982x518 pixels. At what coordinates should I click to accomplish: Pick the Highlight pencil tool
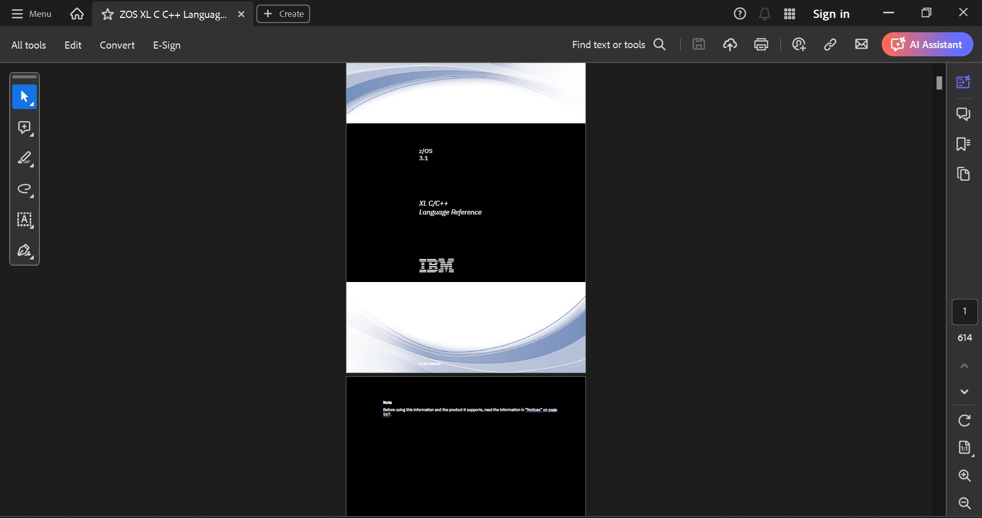pyautogui.click(x=24, y=159)
